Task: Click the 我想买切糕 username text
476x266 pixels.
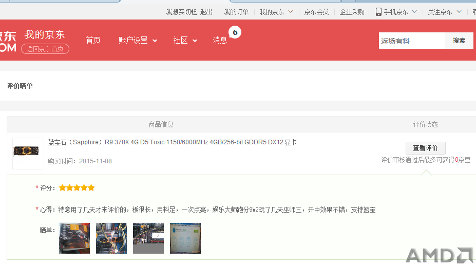Action: (182, 12)
